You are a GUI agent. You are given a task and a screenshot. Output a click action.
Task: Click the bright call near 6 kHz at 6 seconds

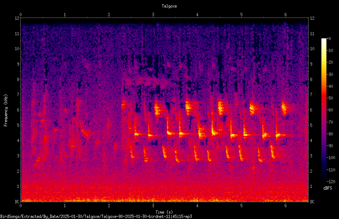[284, 108]
